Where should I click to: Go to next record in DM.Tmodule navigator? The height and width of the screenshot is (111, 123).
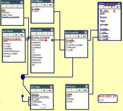[79, 36]
